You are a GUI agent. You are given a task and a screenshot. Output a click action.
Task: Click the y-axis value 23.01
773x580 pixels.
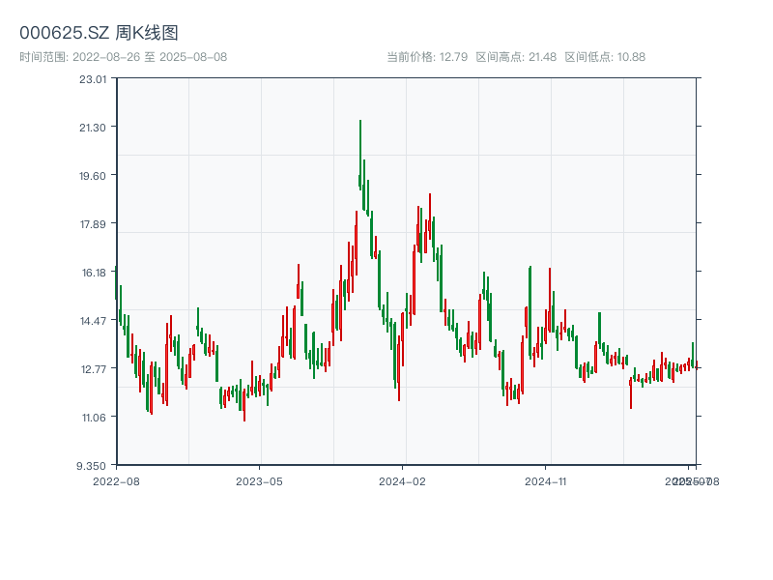93,79
